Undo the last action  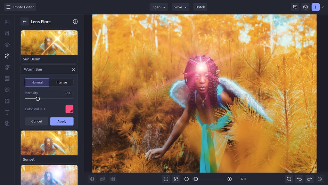point(300,179)
